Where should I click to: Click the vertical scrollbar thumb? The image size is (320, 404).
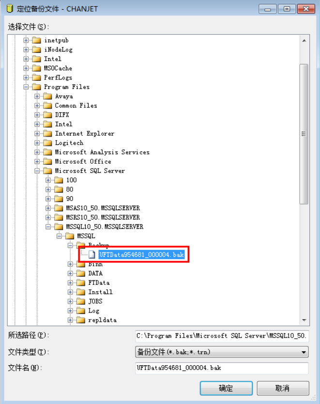pos(304,134)
